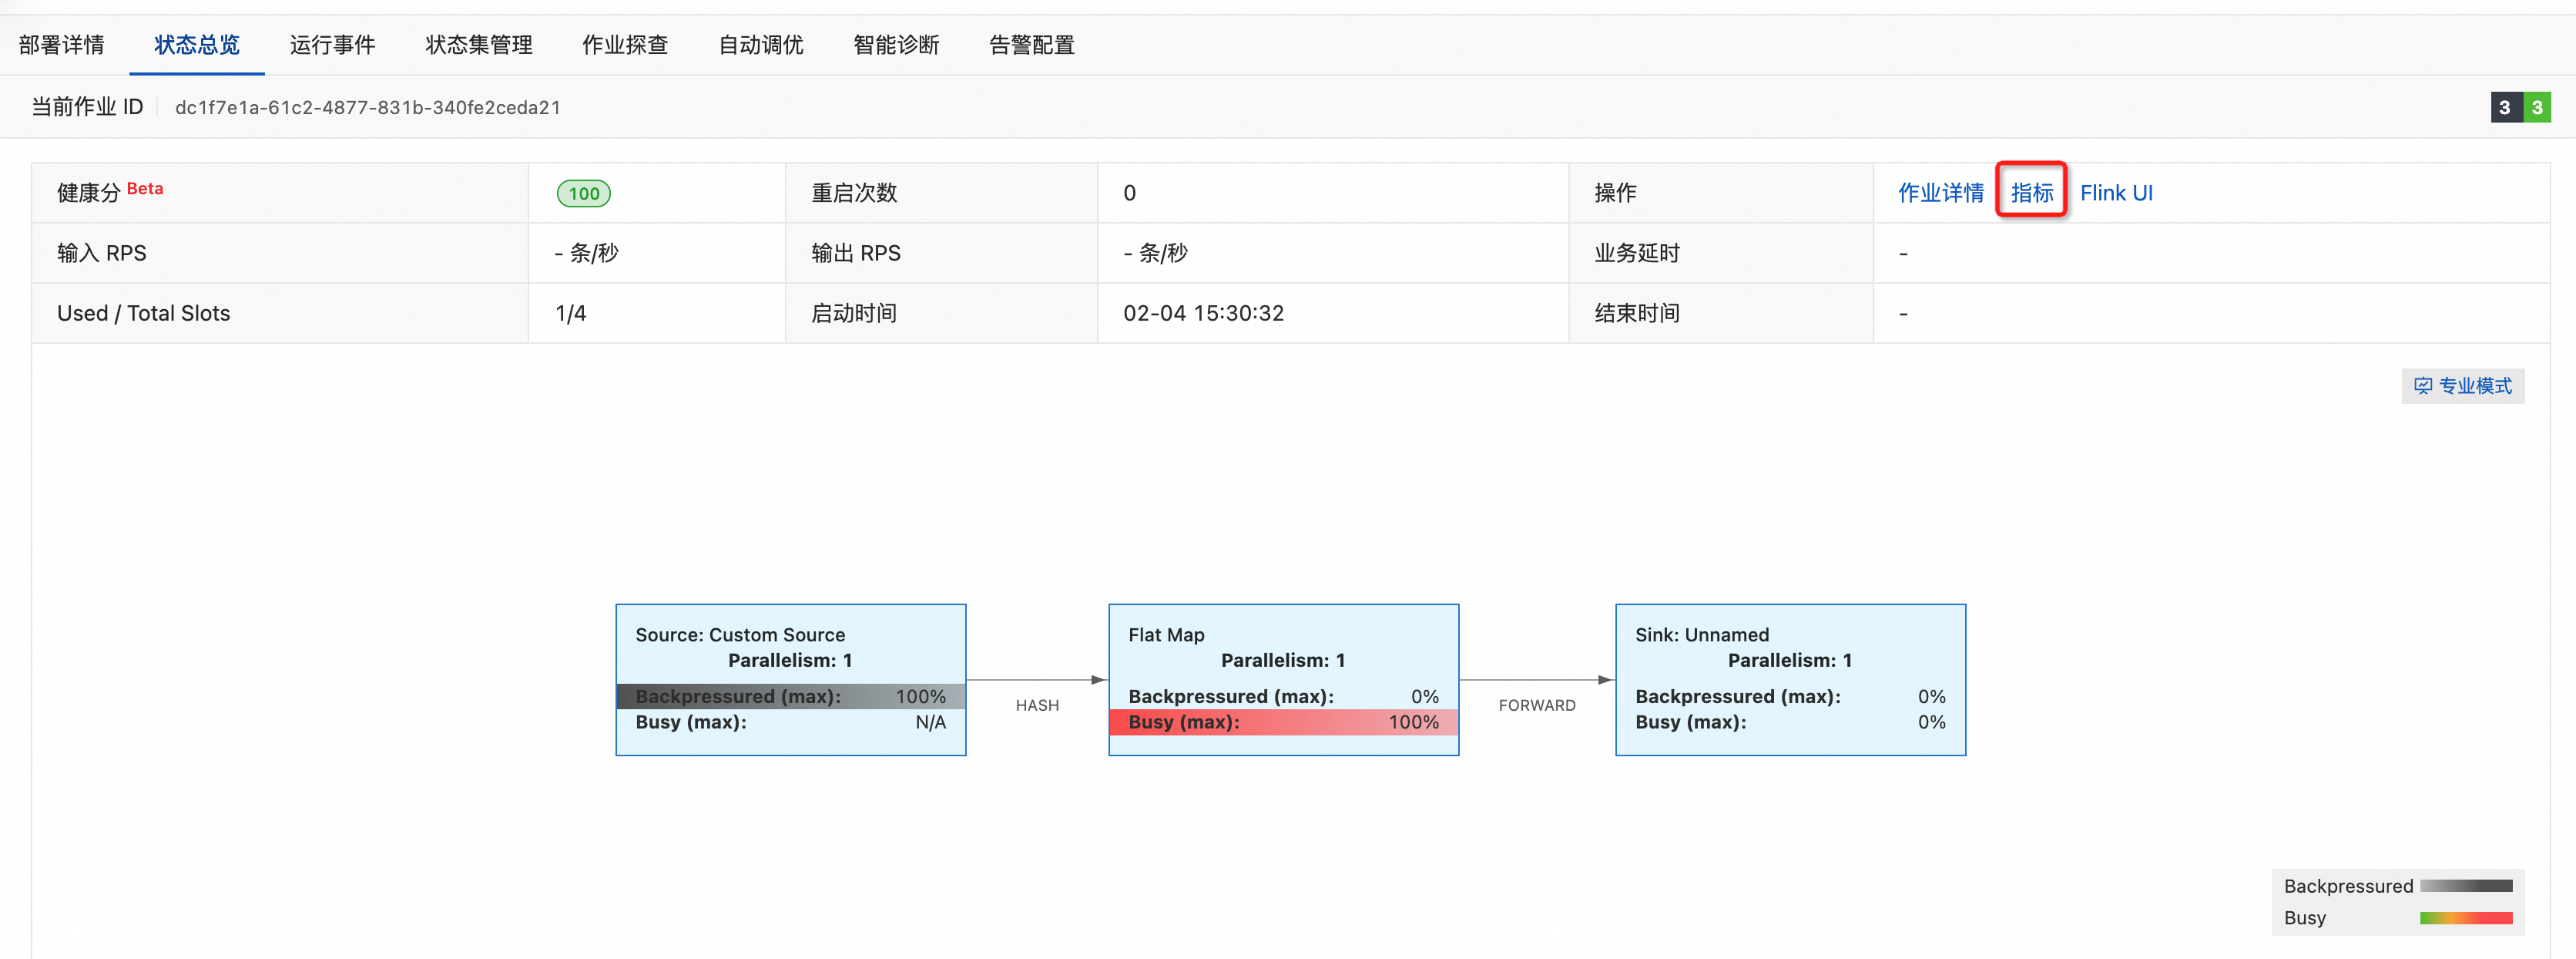Open the Flink UI link

tap(2117, 193)
